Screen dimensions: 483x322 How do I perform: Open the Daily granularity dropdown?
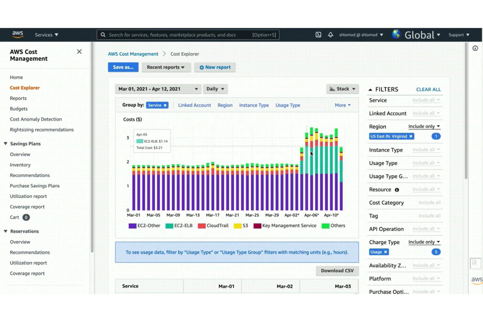pyautogui.click(x=215, y=89)
